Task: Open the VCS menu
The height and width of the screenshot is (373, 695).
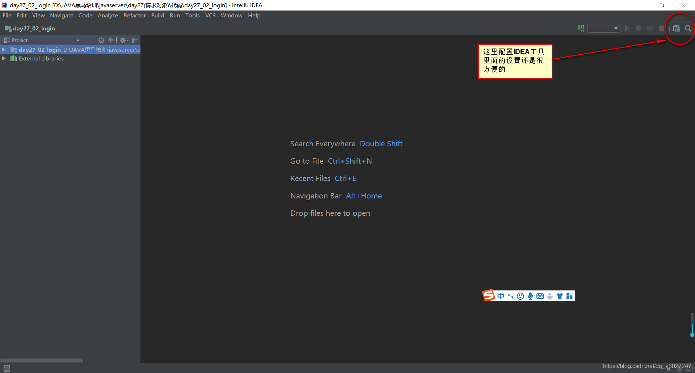Action: coord(210,16)
